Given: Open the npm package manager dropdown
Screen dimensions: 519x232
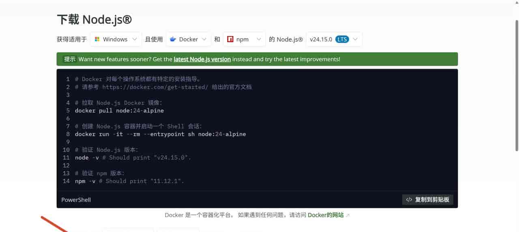Looking at the screenshot, I should point(244,39).
